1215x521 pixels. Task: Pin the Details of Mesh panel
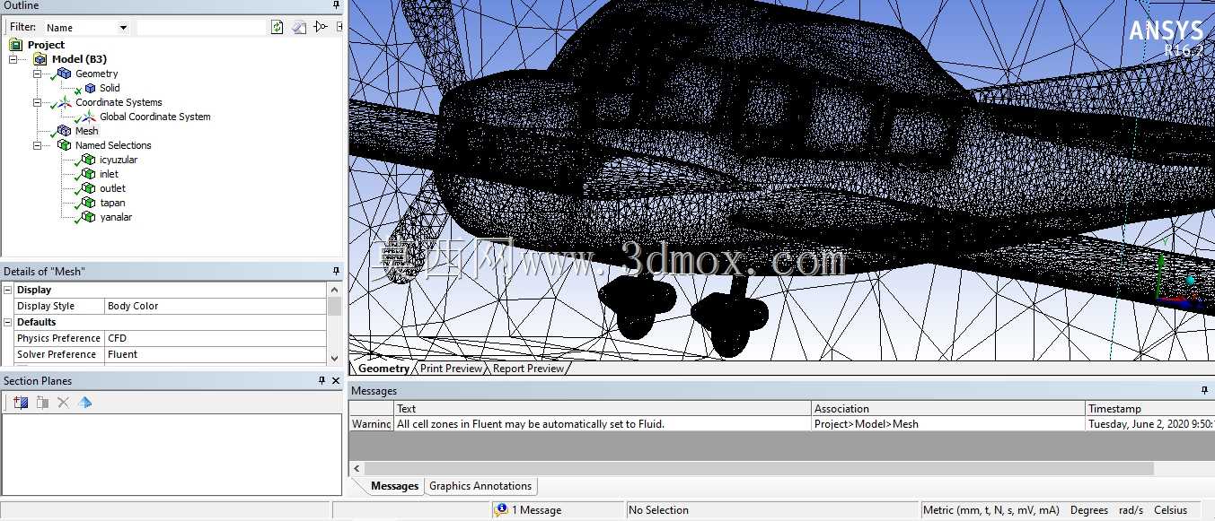[x=337, y=271]
